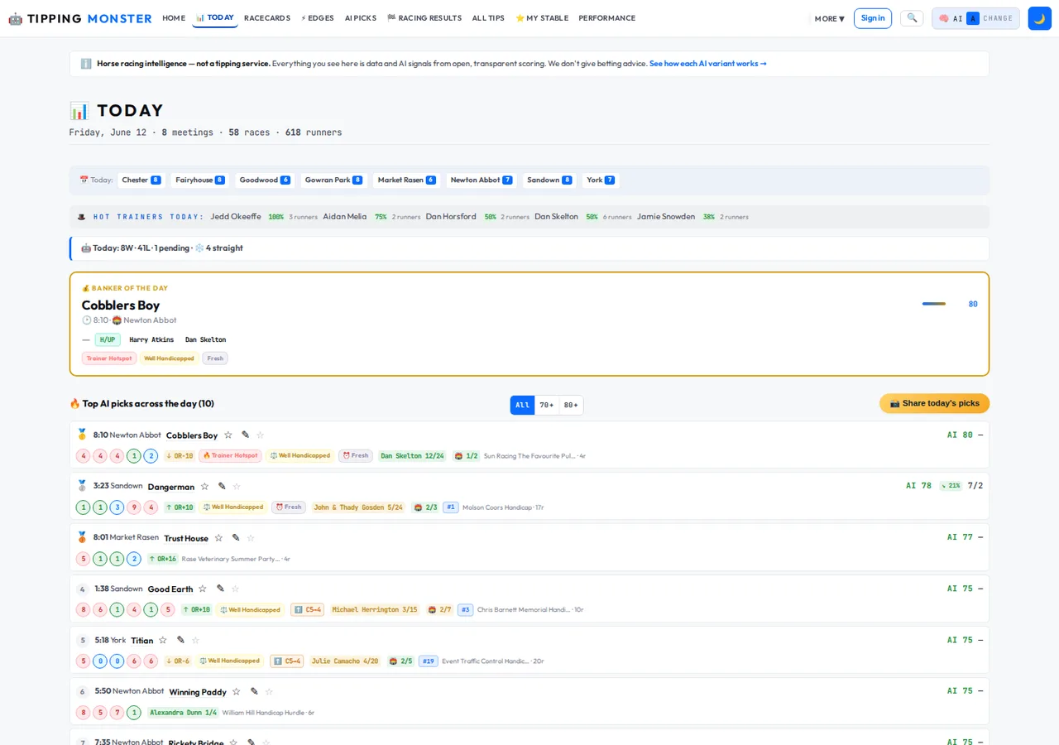The image size is (1059, 745).
Task: Jump to the York meeting chip
Action: (x=601, y=180)
